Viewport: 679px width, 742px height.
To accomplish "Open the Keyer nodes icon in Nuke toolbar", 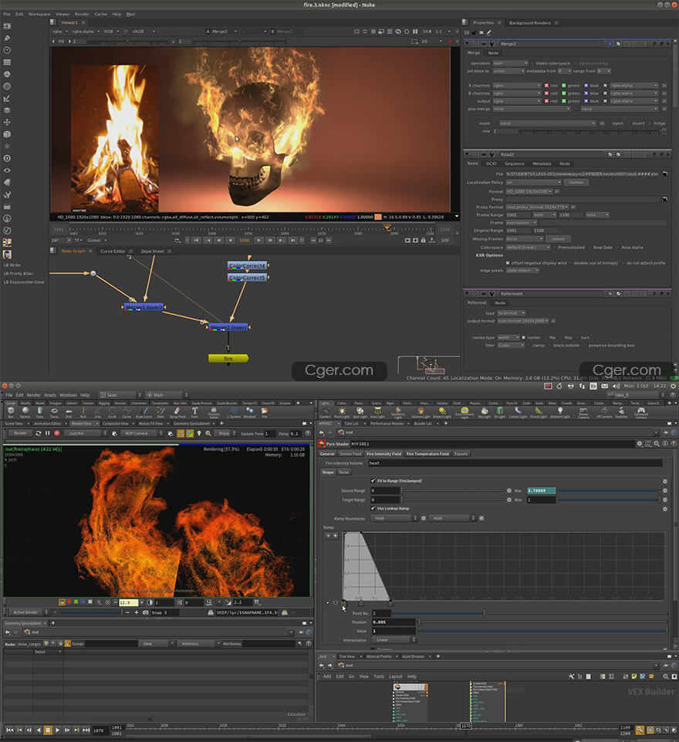I will 7,99.
